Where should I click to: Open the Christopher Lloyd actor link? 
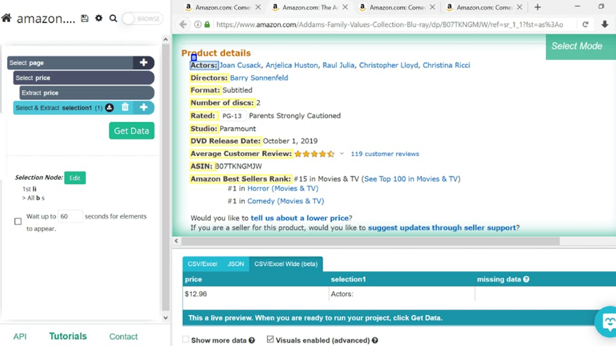[x=389, y=65]
